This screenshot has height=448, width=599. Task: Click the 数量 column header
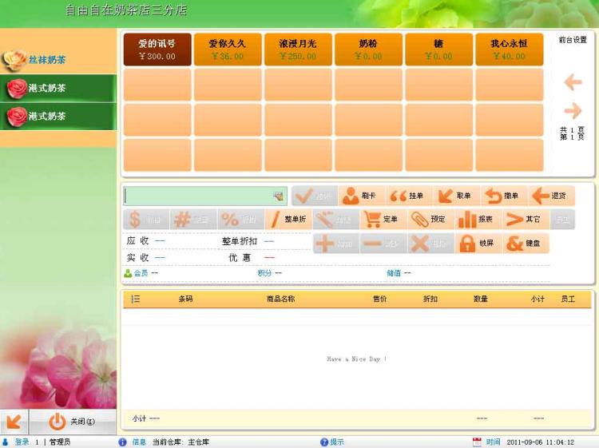[481, 299]
